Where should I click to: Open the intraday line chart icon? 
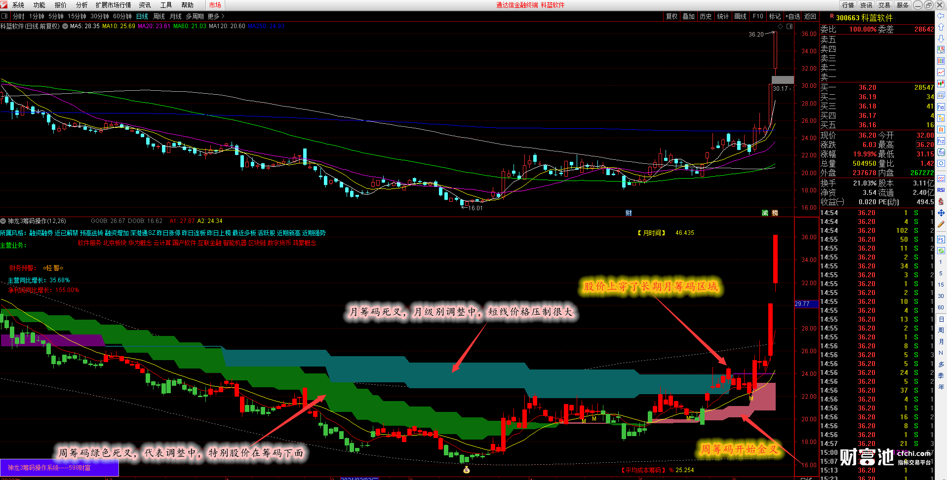pos(941,73)
